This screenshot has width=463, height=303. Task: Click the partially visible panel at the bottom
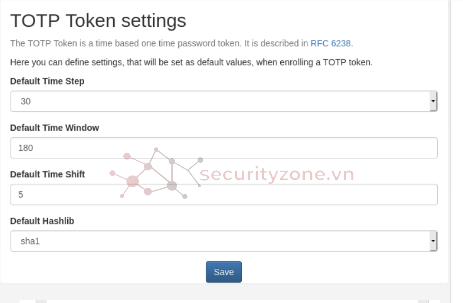tap(230, 301)
